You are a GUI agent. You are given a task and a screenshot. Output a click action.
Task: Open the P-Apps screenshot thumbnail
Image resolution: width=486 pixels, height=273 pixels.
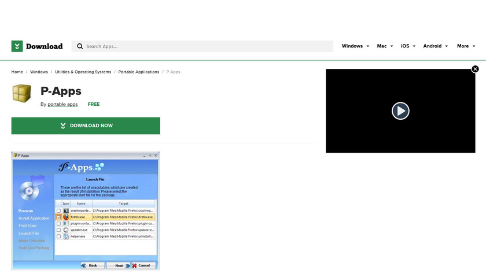pos(86,211)
